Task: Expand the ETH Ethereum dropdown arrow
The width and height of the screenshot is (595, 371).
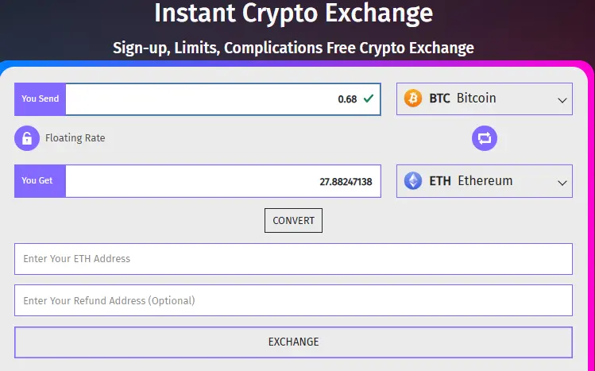Action: pos(562,183)
